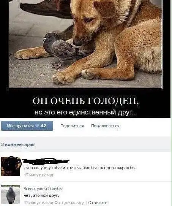172x206 pixels.
Task: Open the first commenter's dark avatar
Action: coord(11,166)
